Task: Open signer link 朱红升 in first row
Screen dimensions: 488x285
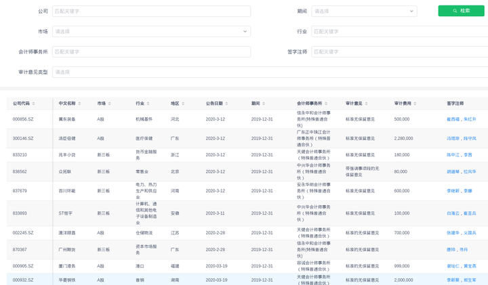Action: tap(470, 119)
